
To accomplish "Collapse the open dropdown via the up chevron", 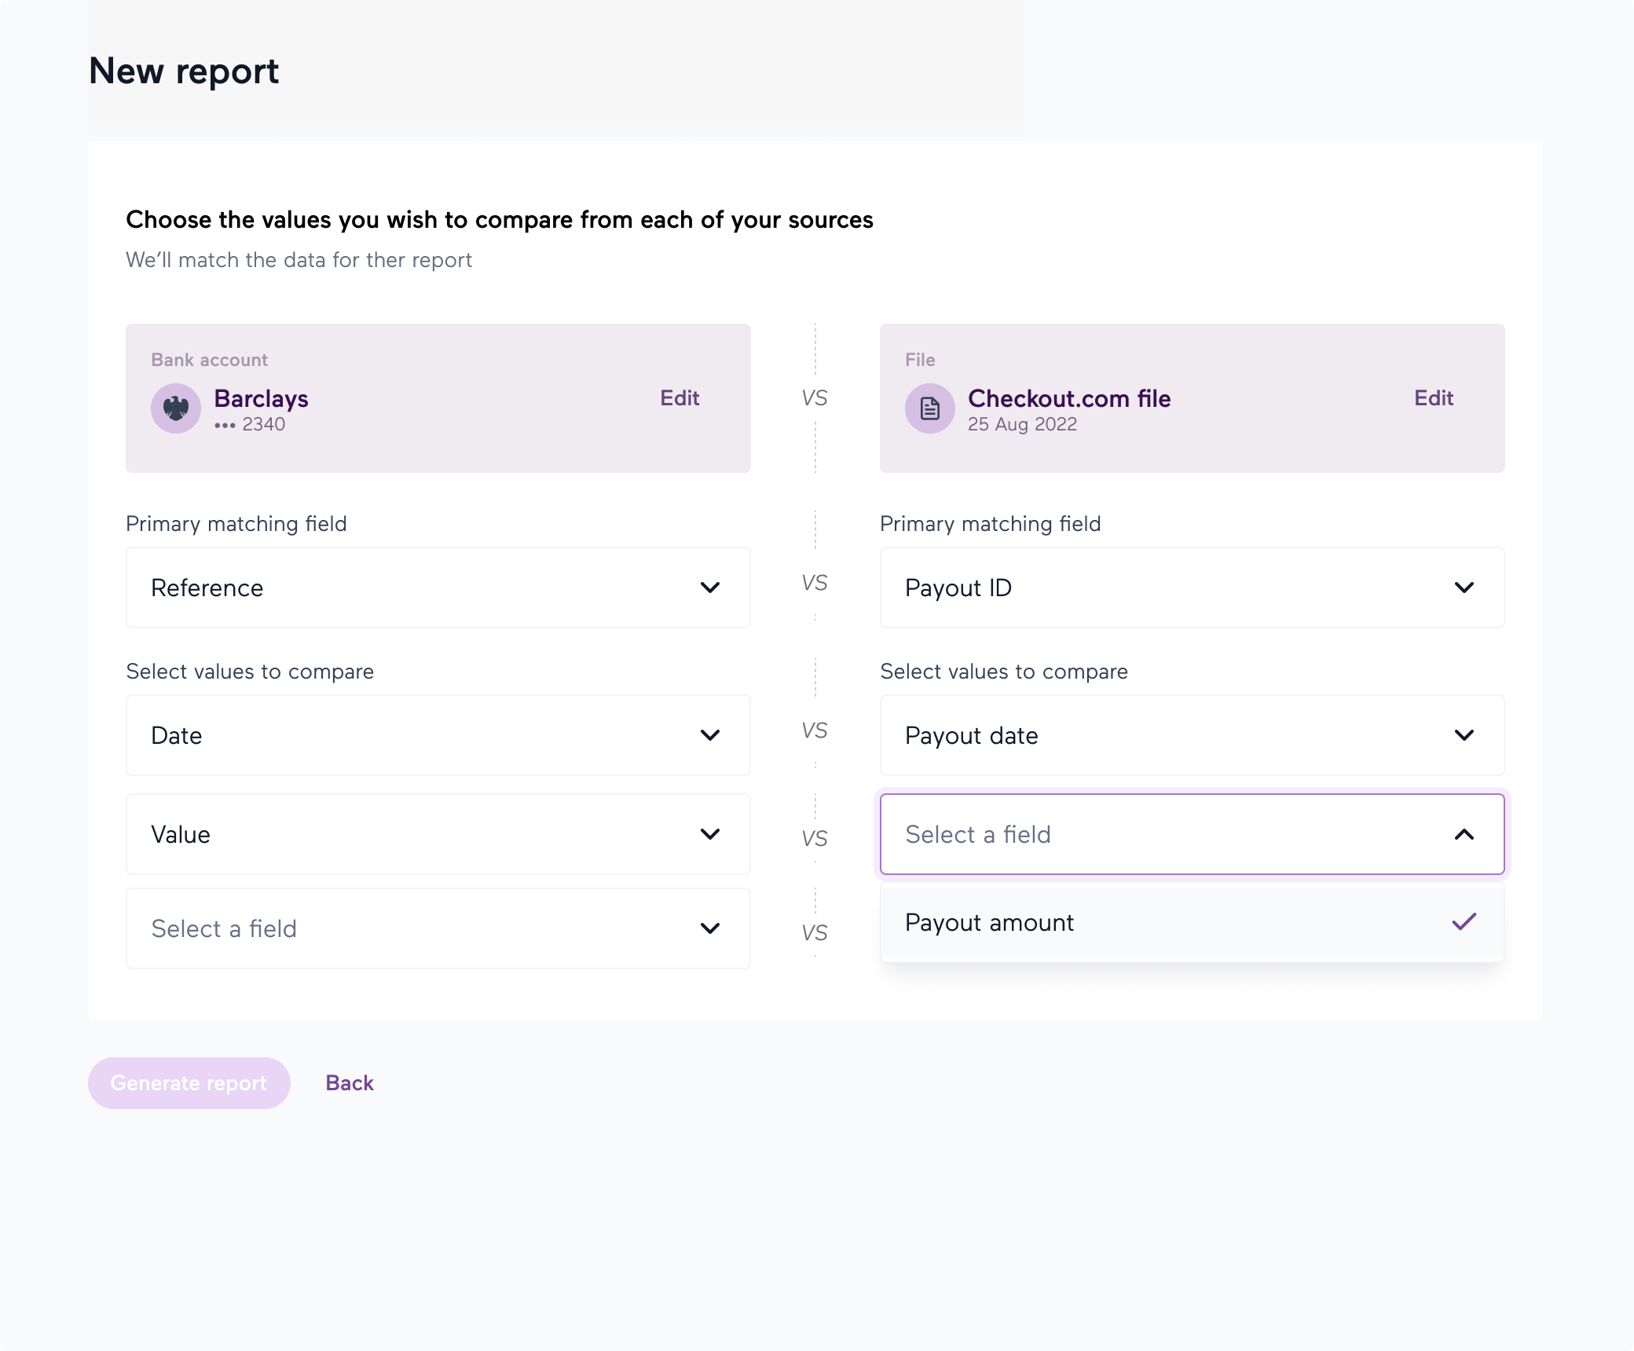I will (x=1464, y=834).
